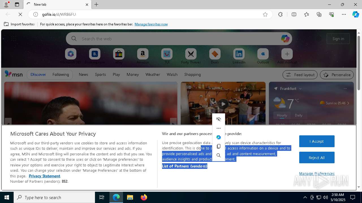Open tab actions menu icon
This screenshot has height=203, width=362.
pos(17,5)
